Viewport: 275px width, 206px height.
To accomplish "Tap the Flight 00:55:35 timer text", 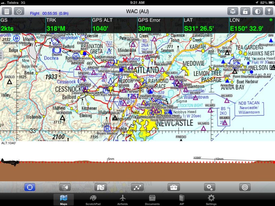I will (49, 13).
